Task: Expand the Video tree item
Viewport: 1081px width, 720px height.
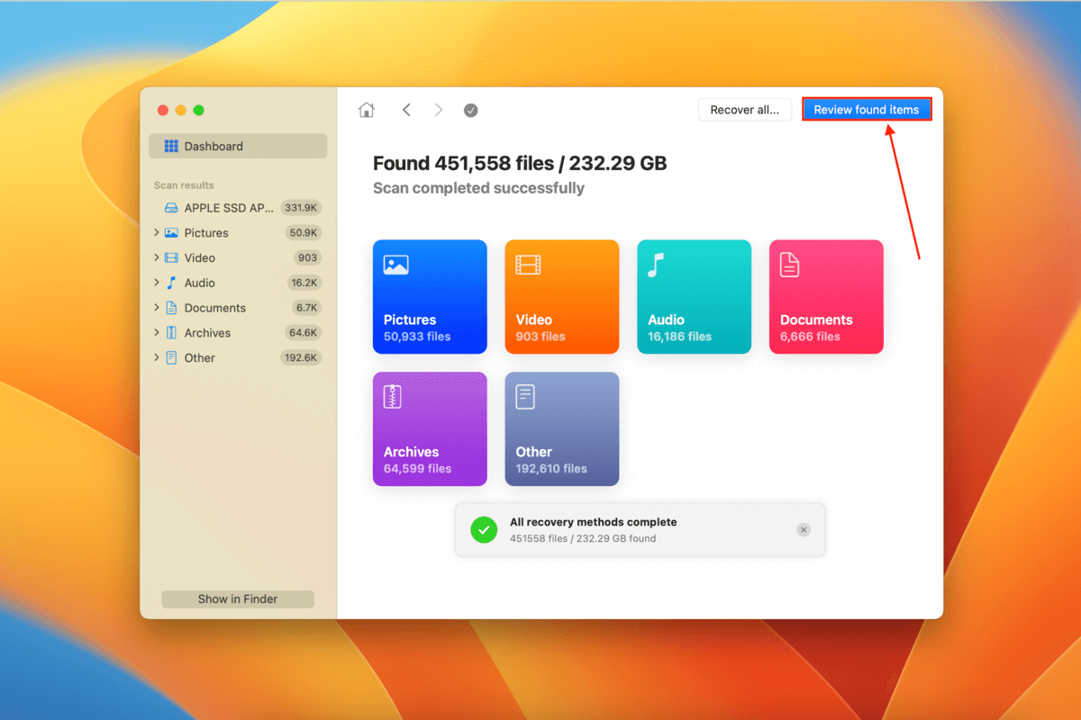Action: click(x=156, y=257)
